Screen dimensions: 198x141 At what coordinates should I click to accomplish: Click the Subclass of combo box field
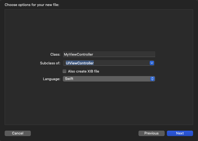pyautogui.click(x=109, y=63)
